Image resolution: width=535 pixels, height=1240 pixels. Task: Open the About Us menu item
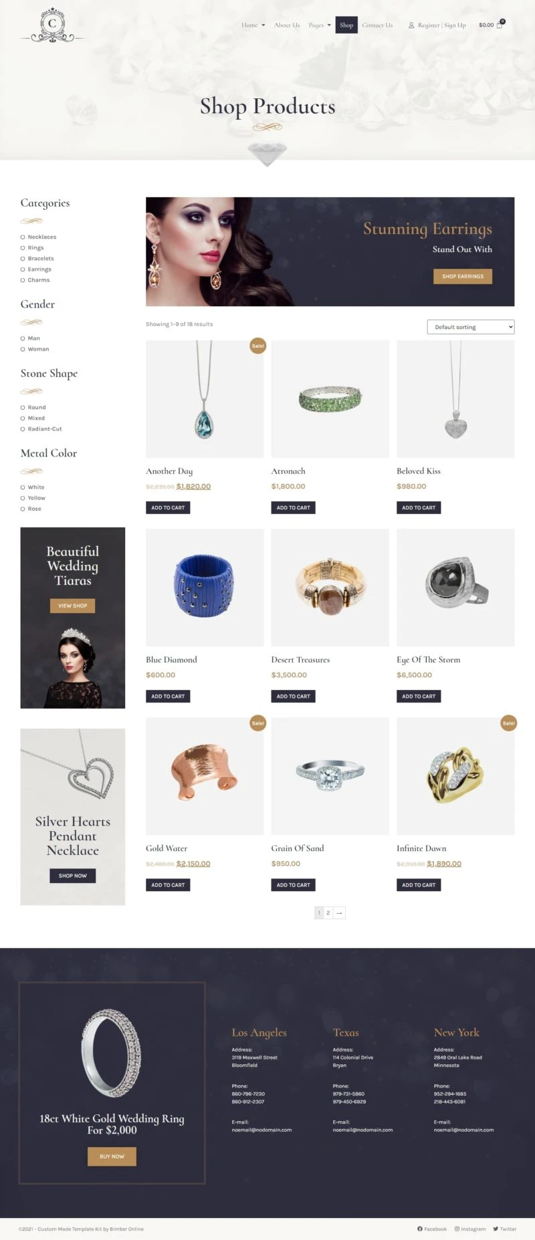287,25
